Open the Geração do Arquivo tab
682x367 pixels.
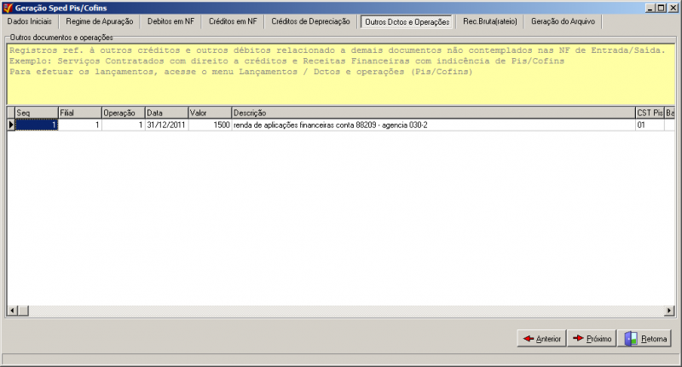(563, 21)
